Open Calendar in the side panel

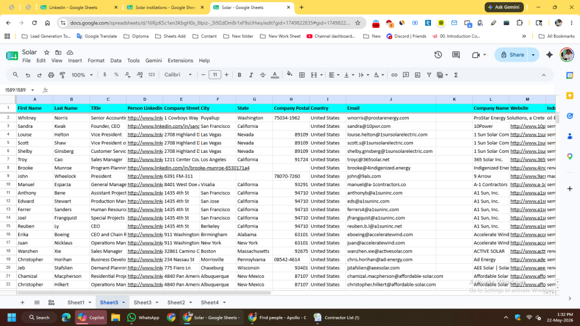point(570,75)
